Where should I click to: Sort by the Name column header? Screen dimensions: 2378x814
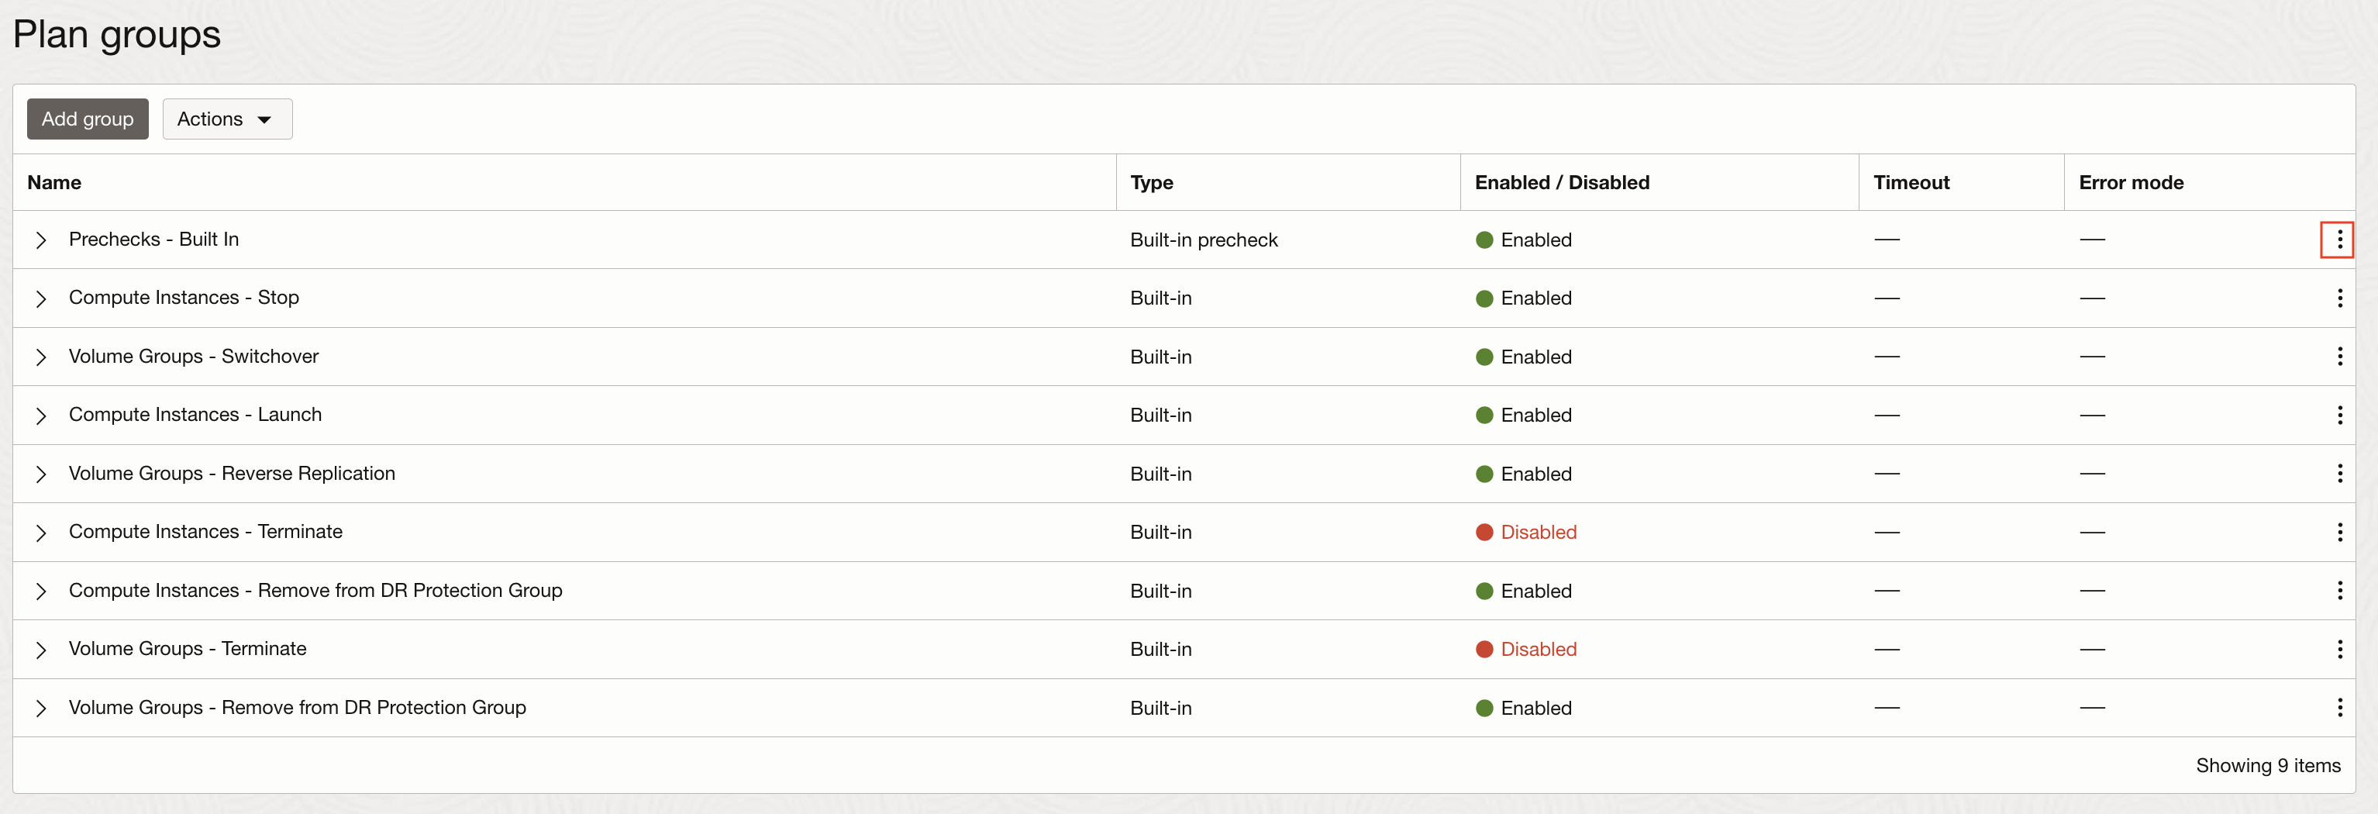coord(53,182)
